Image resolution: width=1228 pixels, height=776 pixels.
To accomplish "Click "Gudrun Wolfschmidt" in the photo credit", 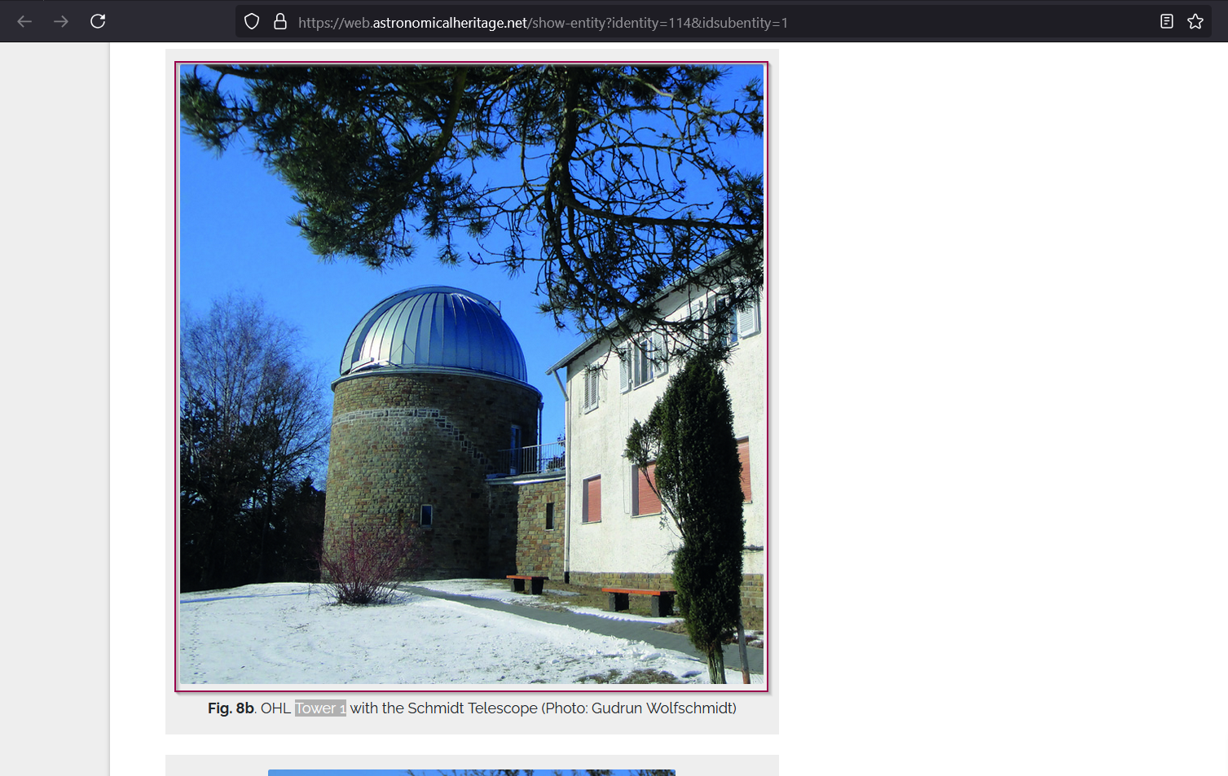I will click(x=661, y=708).
